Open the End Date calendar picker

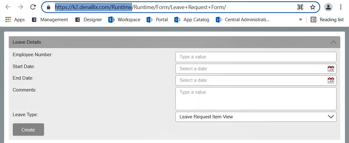331,80
